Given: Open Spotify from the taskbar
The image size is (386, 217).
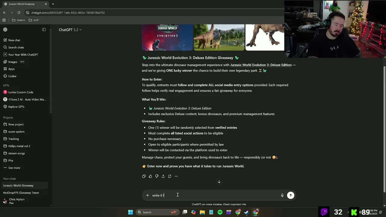Looking at the screenshot, I should point(220,212).
